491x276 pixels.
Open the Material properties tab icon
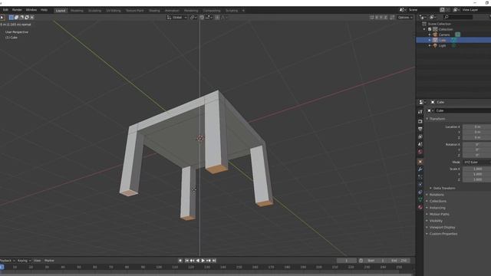point(420,207)
